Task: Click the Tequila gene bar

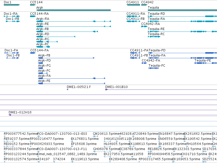Action: pos(182,10)
